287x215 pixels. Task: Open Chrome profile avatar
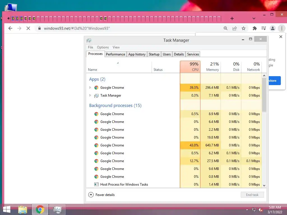pos(272,28)
